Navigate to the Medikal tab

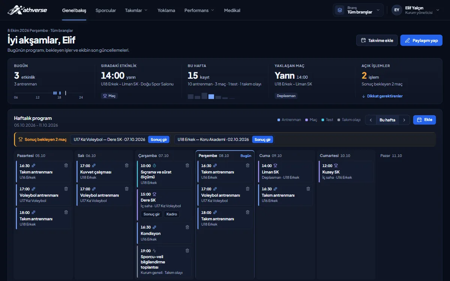tap(232, 10)
